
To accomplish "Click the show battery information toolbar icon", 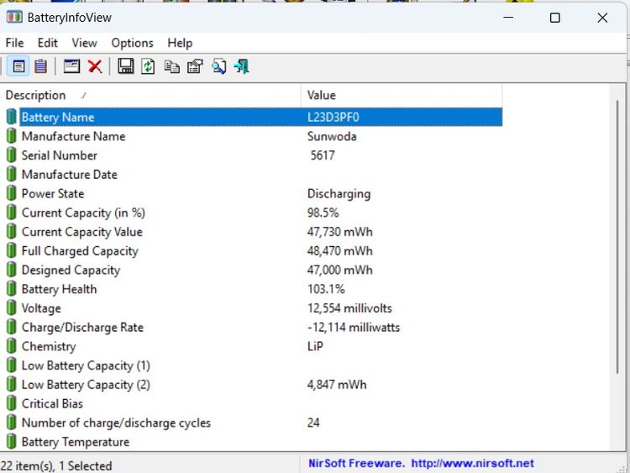I will pos(18,66).
